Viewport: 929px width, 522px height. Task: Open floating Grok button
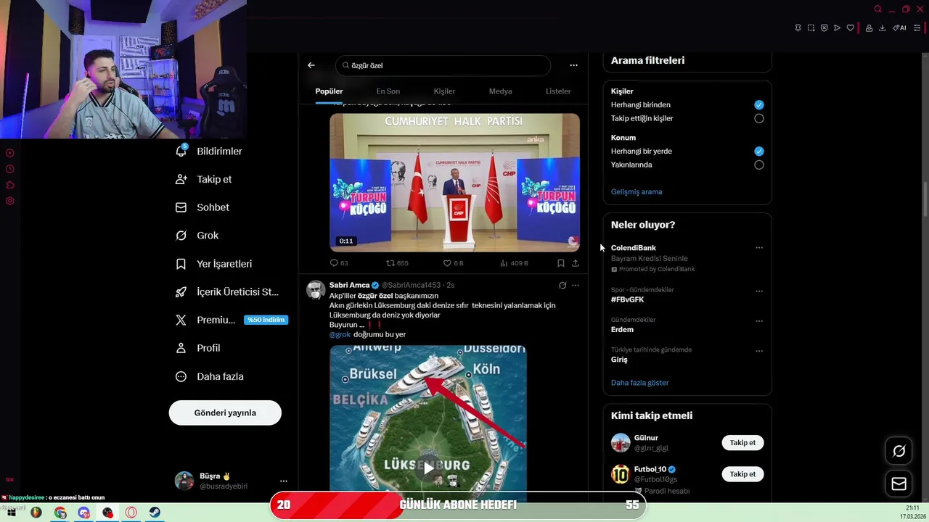[899, 452]
